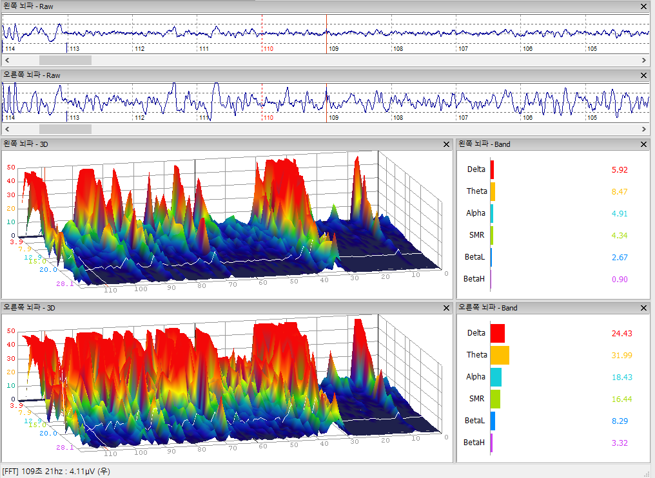Click the red Delta bar in right-brain Band
Screen dimensions: 655x478
[x=498, y=333]
